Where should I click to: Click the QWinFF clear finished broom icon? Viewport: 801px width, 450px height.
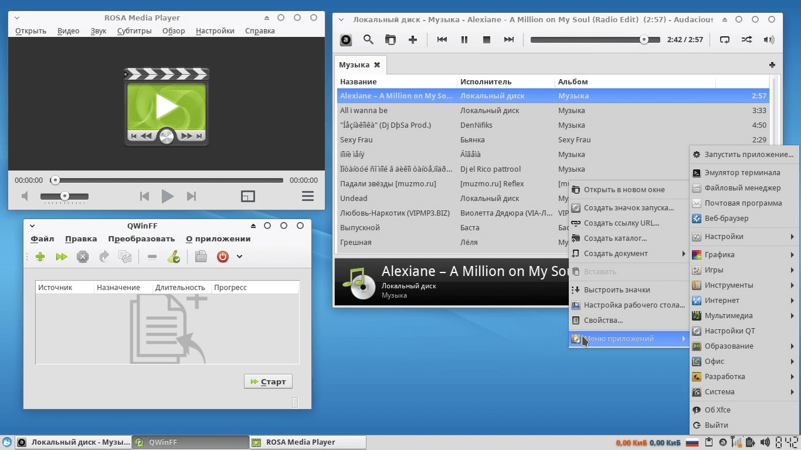[174, 257]
